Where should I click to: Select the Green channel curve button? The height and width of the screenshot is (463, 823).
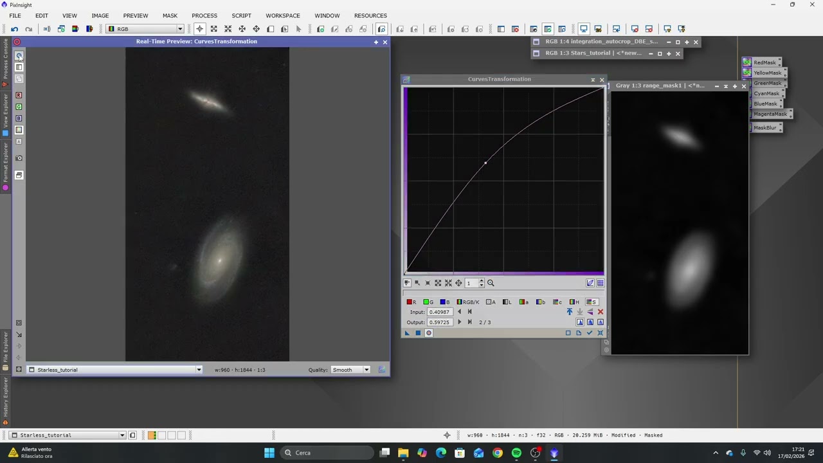[x=428, y=302]
